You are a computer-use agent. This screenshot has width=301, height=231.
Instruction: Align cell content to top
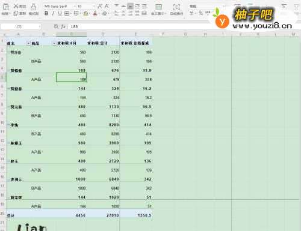(116, 6)
